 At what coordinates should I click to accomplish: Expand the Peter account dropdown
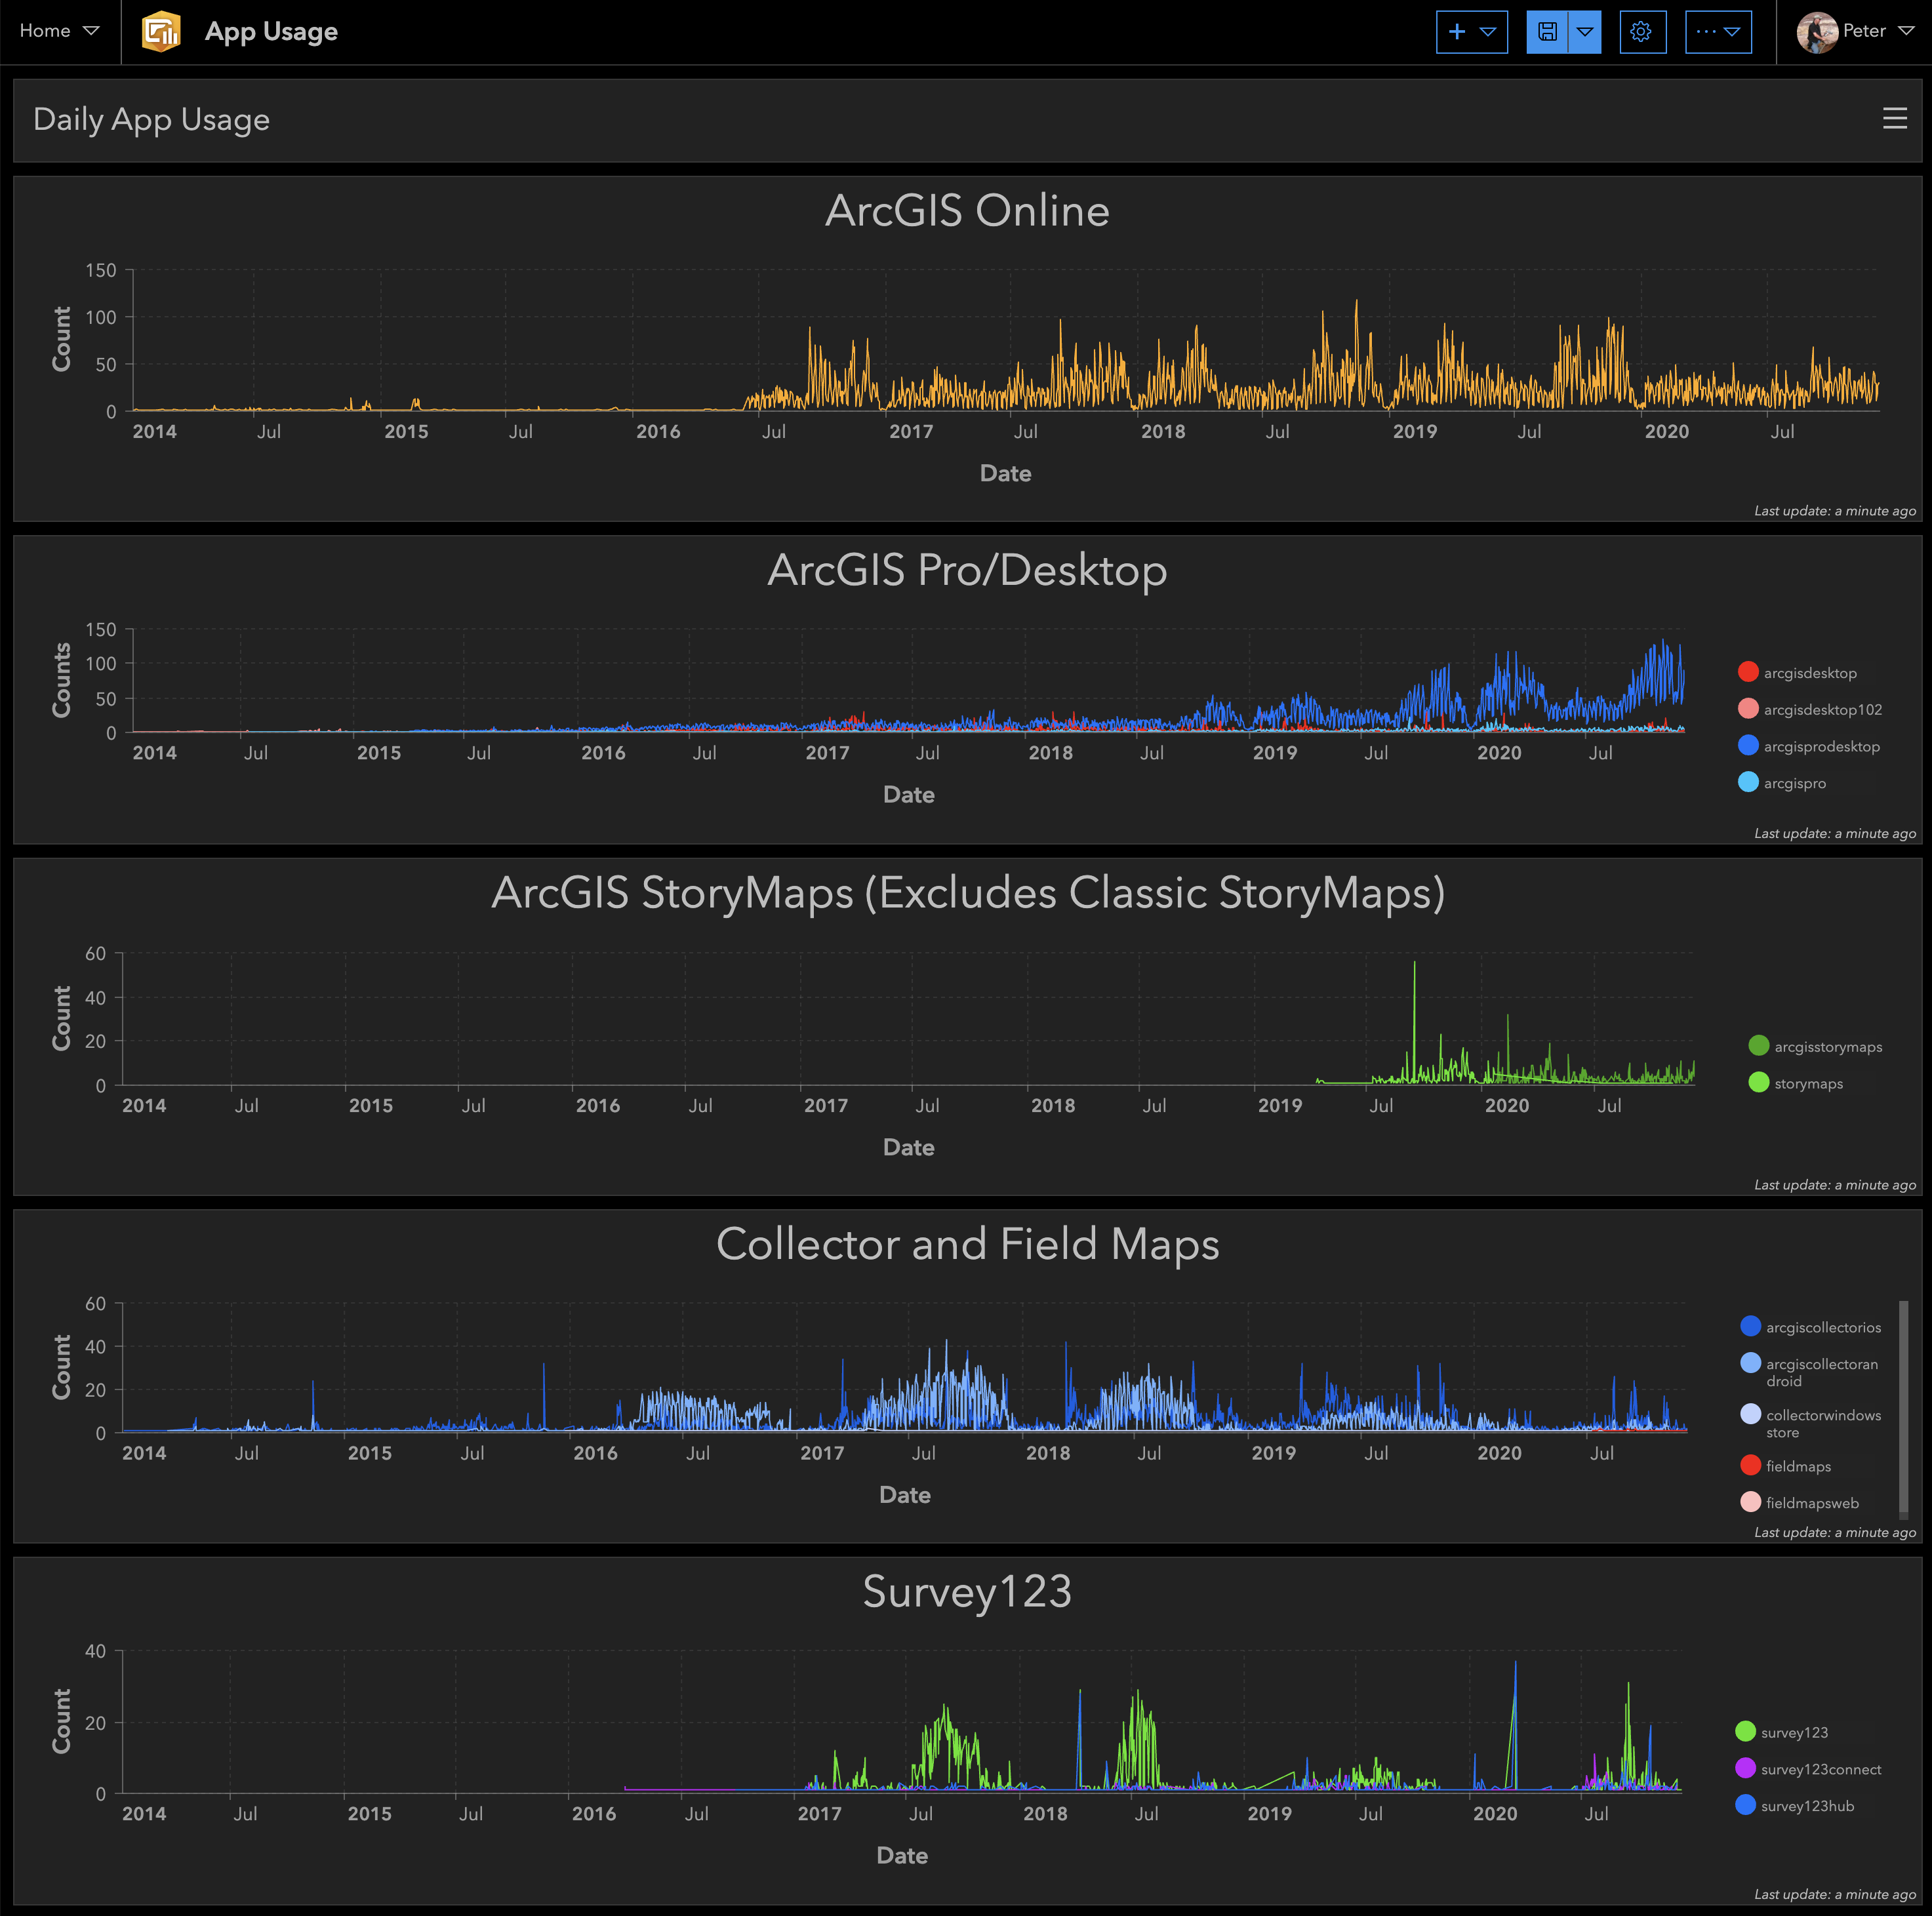click(1908, 30)
